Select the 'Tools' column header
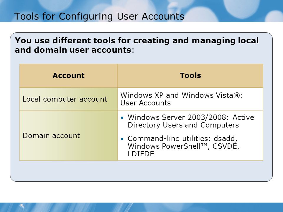The height and width of the screenshot is (212, 283). 190,76
